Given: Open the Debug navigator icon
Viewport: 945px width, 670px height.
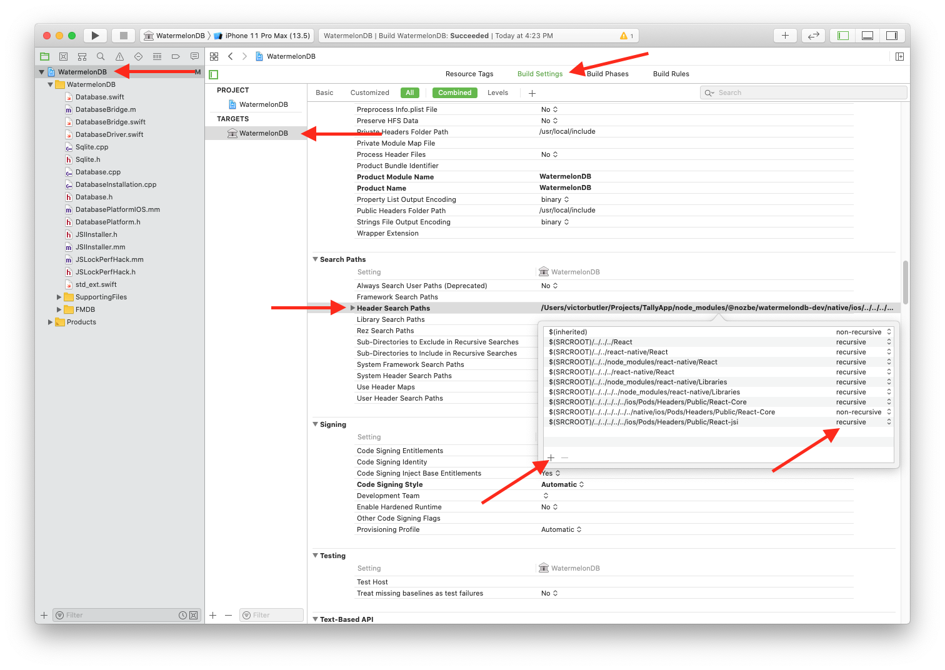Looking at the screenshot, I should point(157,56).
